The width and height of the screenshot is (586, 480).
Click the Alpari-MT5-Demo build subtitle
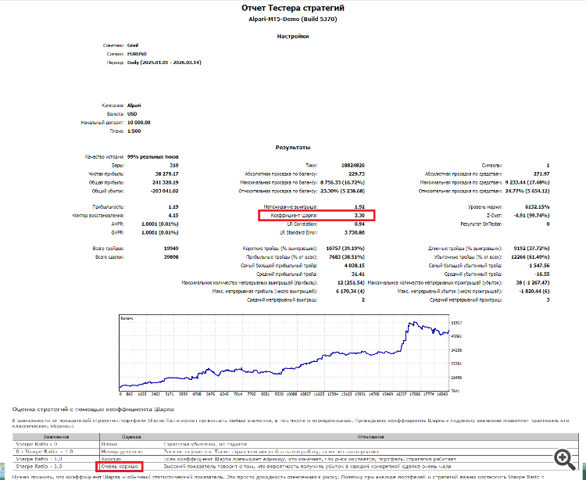(293, 19)
